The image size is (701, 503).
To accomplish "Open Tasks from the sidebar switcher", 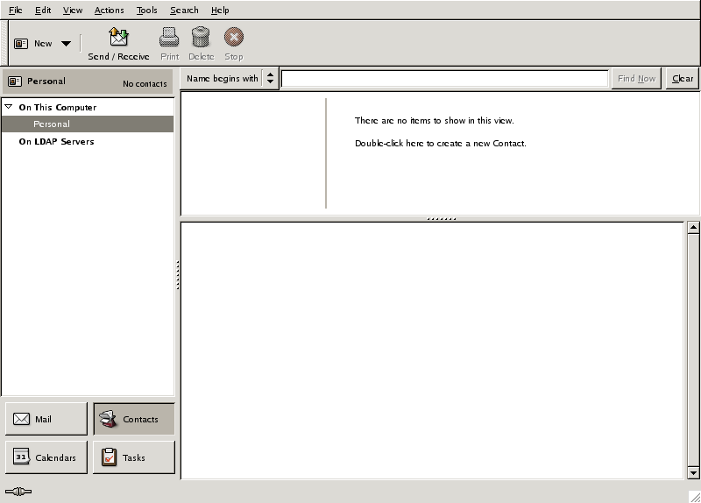I will pos(133,457).
